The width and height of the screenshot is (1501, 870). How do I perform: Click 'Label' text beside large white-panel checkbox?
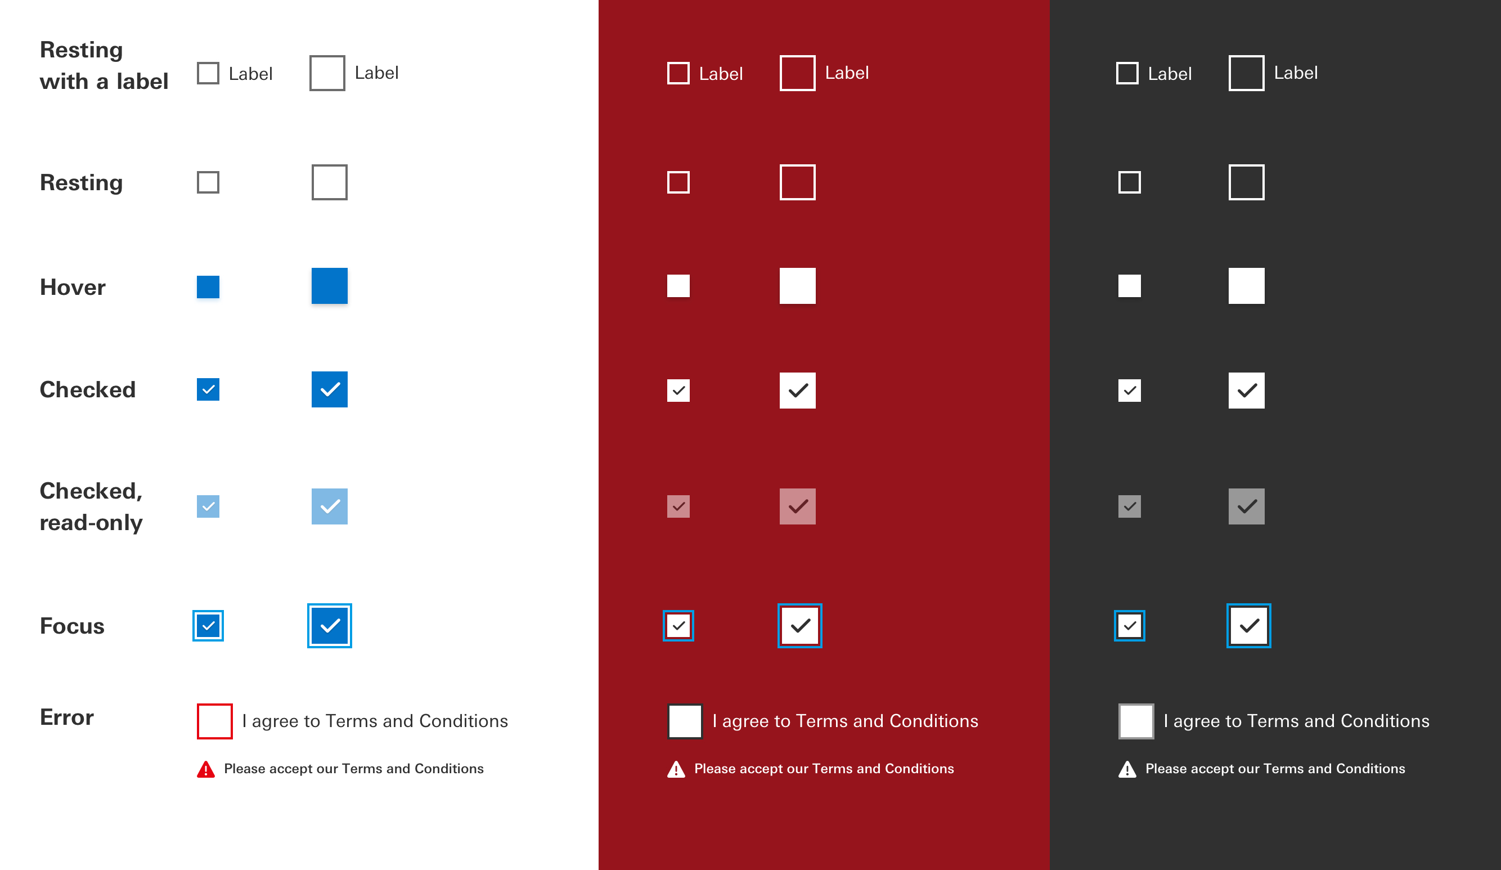tap(376, 73)
